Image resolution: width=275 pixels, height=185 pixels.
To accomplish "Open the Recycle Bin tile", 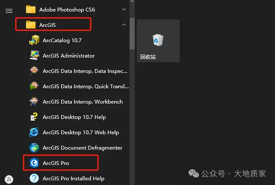I will tap(158, 41).
